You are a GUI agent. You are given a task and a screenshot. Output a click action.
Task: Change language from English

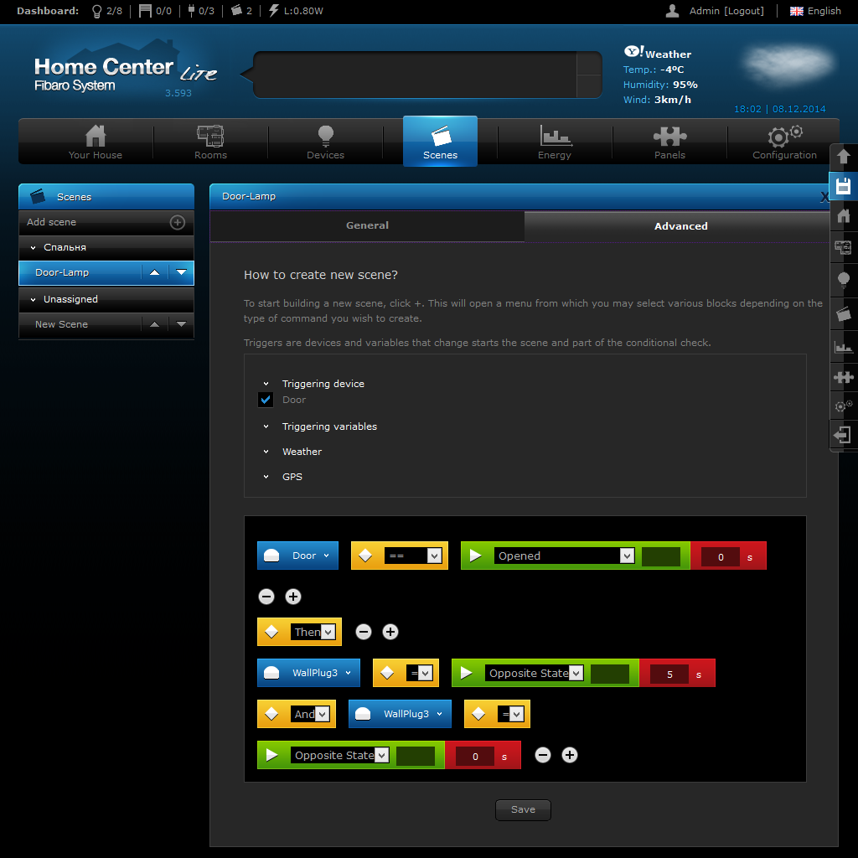815,11
